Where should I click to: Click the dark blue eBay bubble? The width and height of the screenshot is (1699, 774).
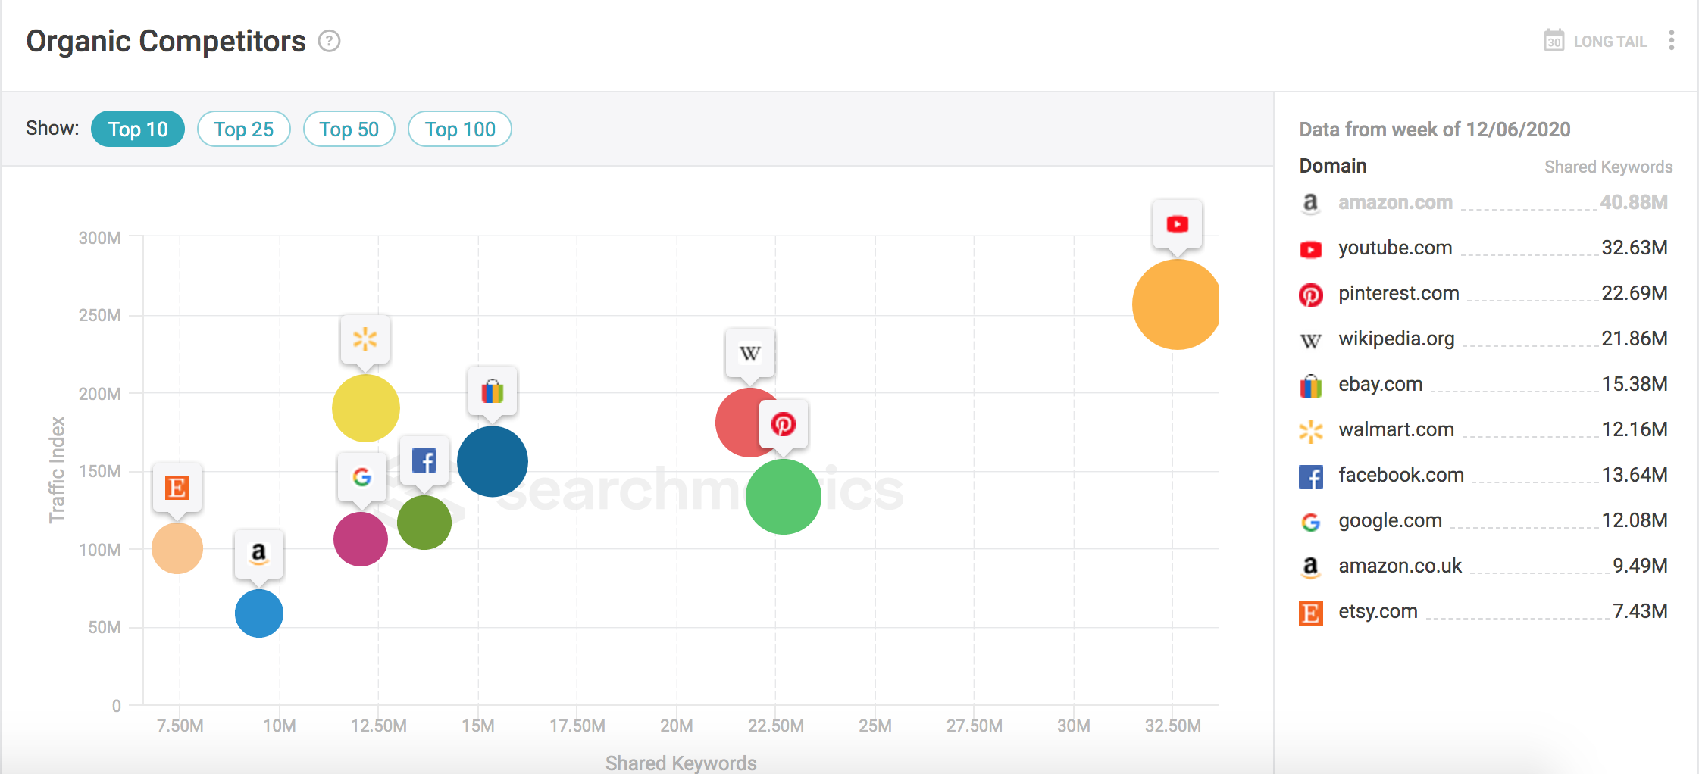(x=493, y=461)
